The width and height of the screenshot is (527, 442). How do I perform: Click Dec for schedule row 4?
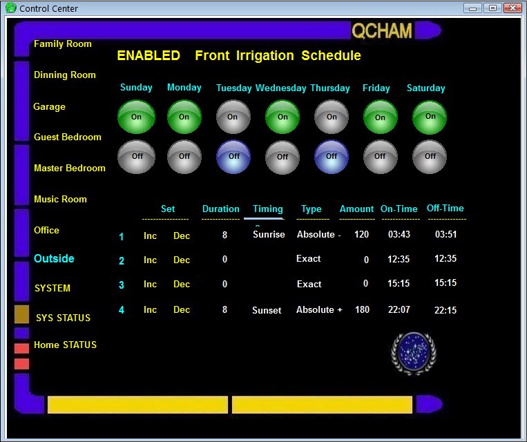(182, 310)
